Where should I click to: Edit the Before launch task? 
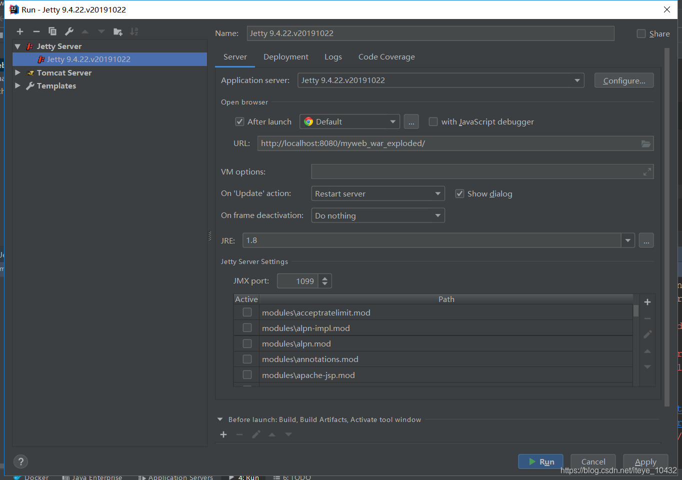pos(256,434)
